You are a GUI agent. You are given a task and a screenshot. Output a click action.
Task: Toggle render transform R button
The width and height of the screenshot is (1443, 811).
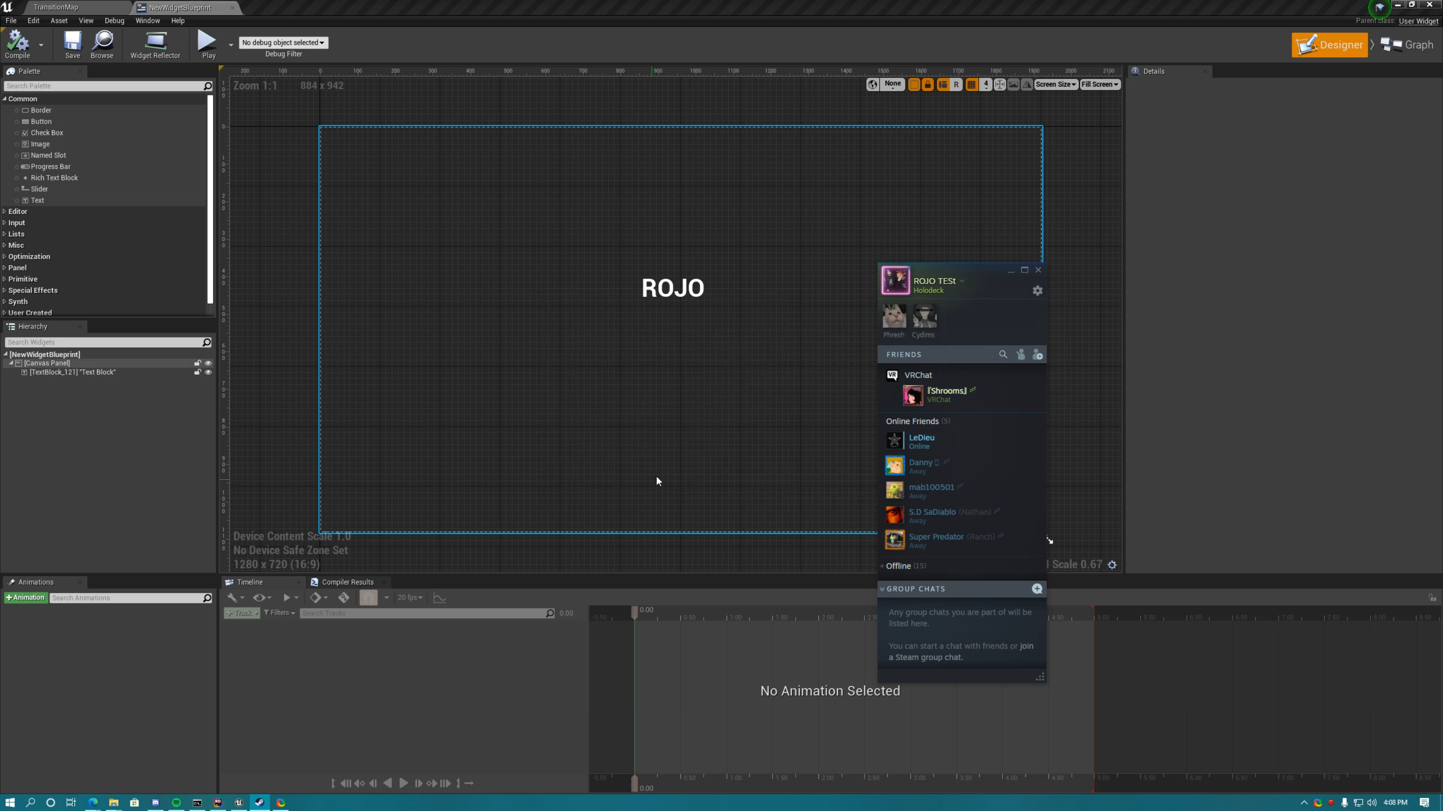pos(956,84)
